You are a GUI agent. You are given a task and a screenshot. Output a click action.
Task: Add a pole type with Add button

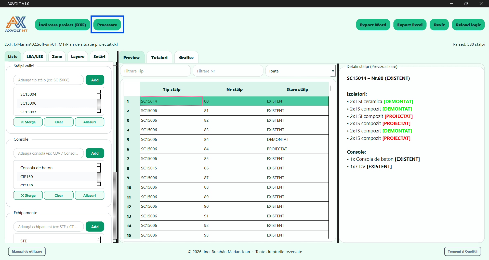point(95,80)
